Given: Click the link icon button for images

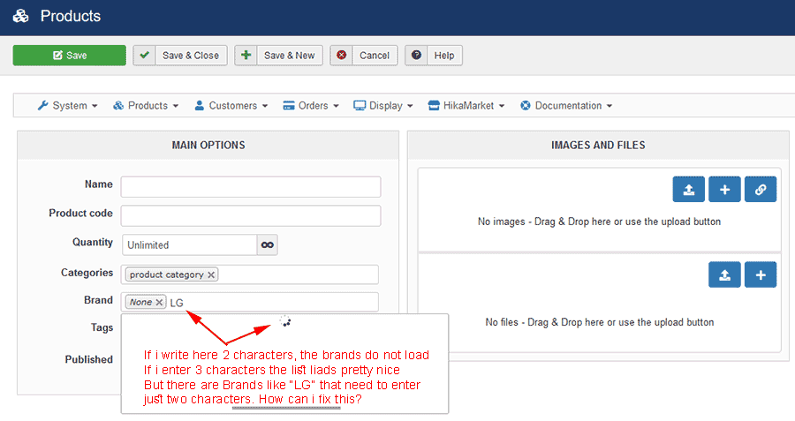Looking at the screenshot, I should point(761,190).
